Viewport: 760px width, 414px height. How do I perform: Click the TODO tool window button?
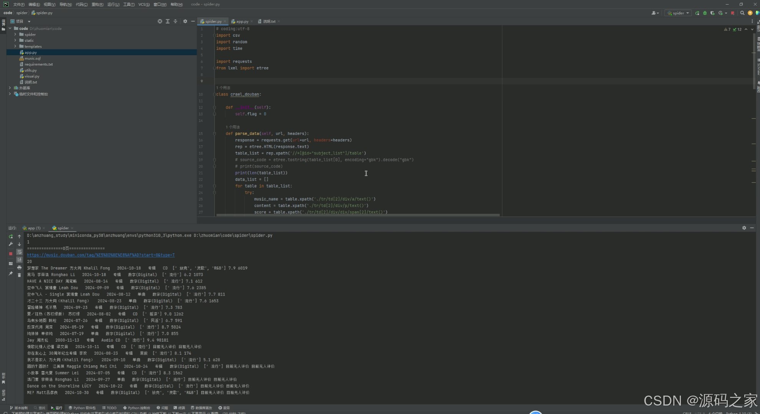pyautogui.click(x=109, y=408)
